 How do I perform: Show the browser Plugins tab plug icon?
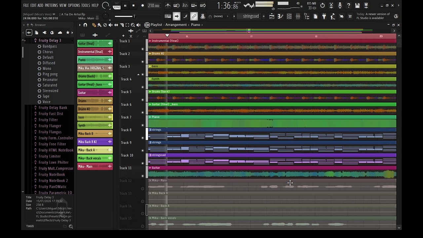tap(44, 32)
